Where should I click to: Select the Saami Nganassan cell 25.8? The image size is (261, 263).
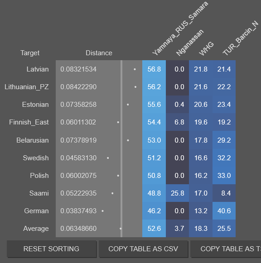(x=178, y=193)
